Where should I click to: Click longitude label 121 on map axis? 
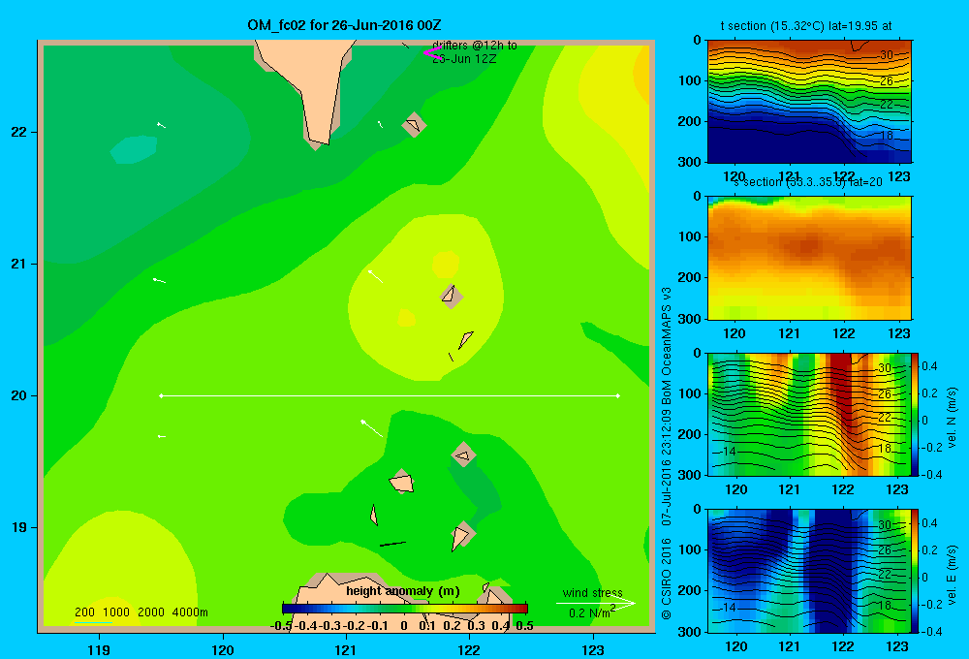point(346,649)
